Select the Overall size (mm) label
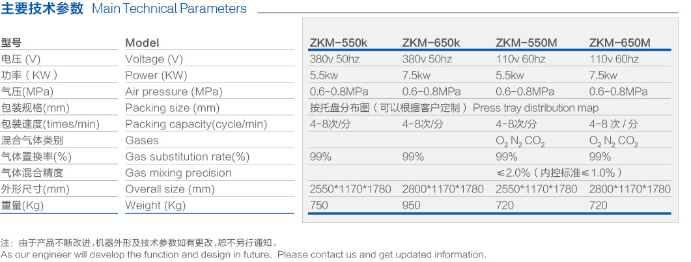Image resolution: width=691 pixels, height=262 pixels. [169, 189]
